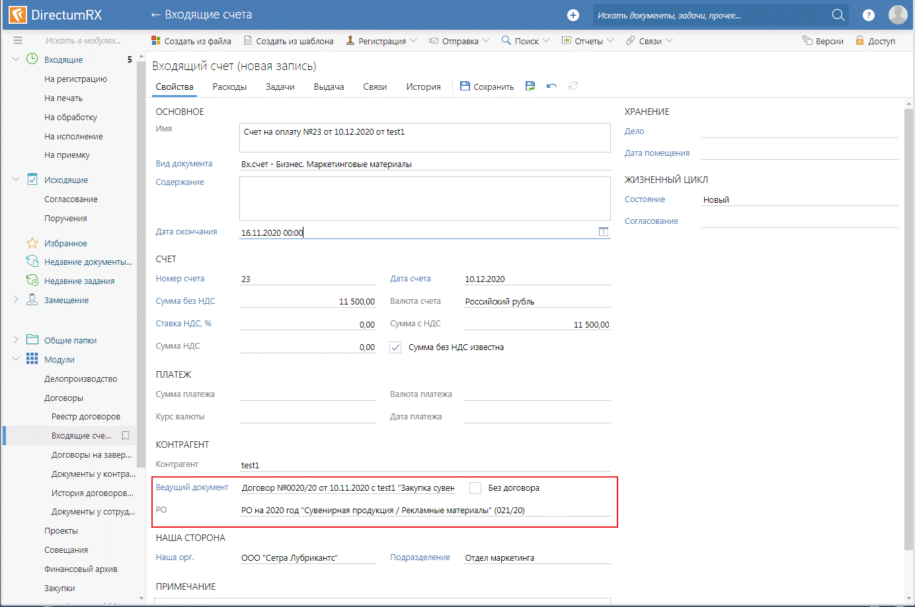Toggle Сумма без НДС известна checkbox

[395, 347]
